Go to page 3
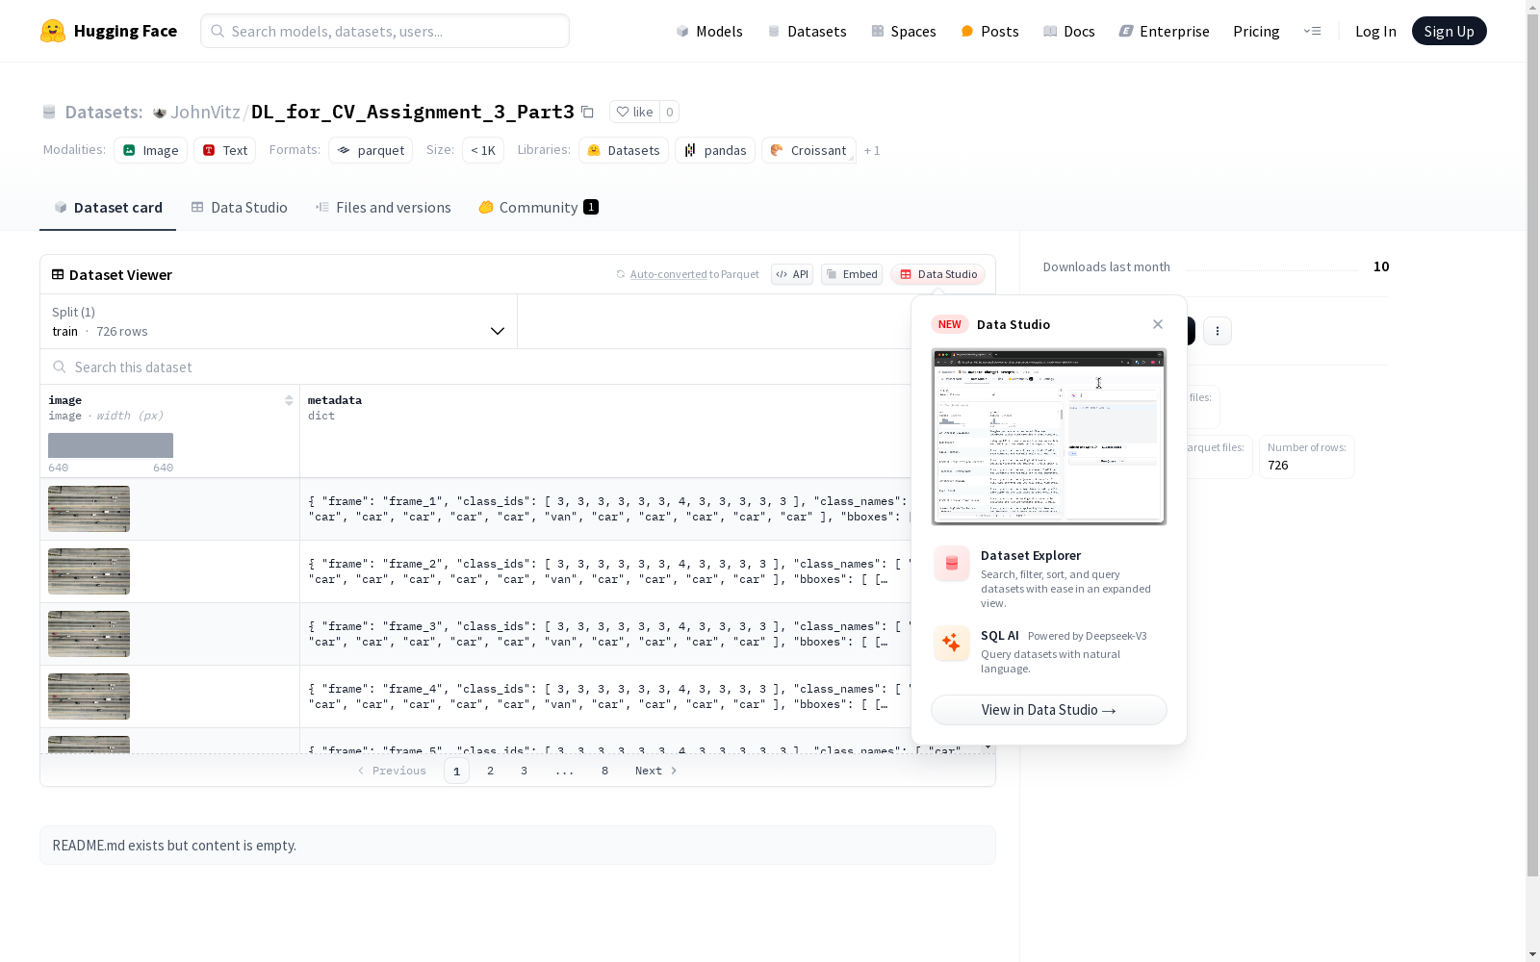 pos(524,771)
